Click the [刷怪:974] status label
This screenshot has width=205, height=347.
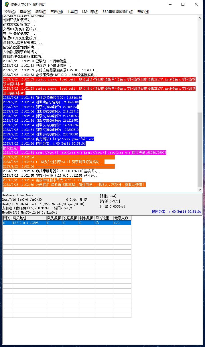(x=108, y=196)
